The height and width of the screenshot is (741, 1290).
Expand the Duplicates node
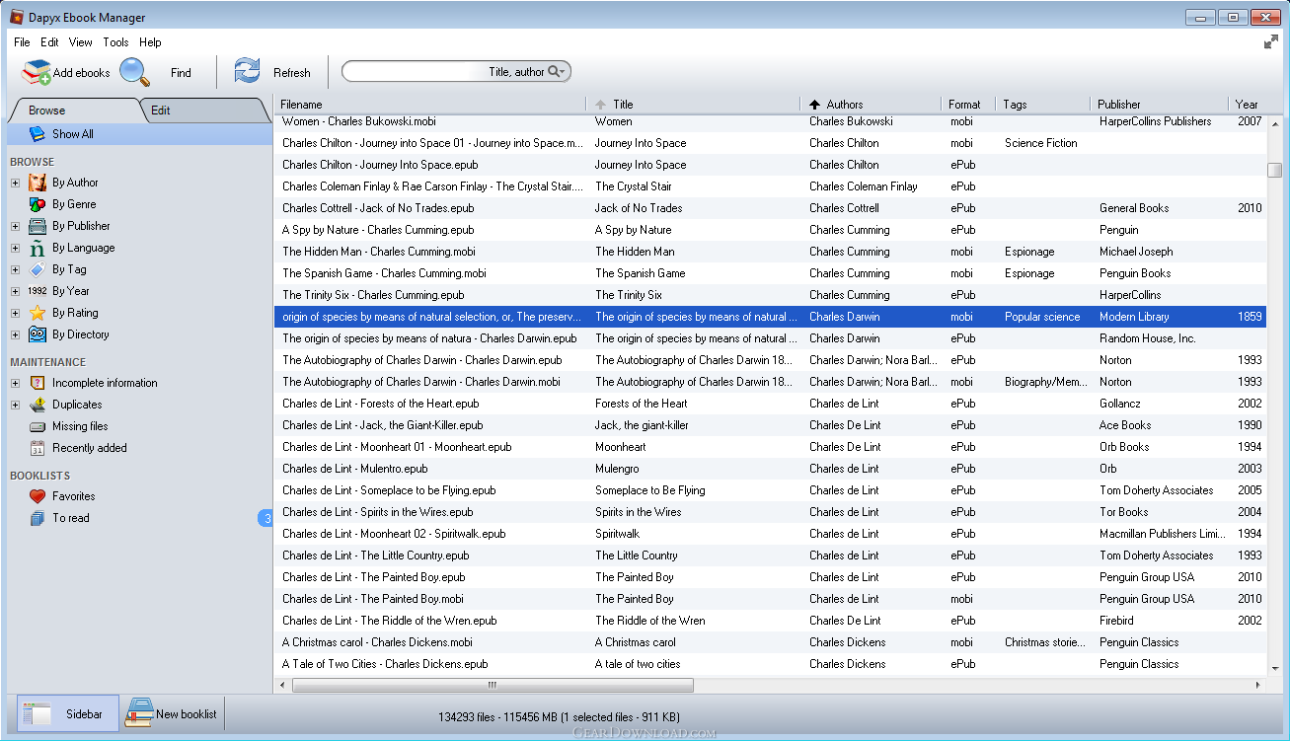point(15,405)
